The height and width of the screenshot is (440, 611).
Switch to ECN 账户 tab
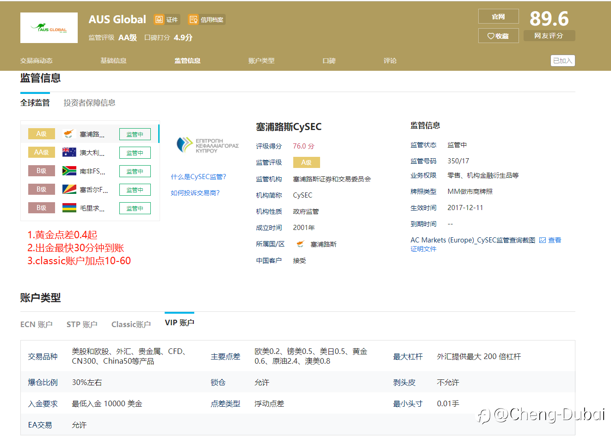pos(36,324)
